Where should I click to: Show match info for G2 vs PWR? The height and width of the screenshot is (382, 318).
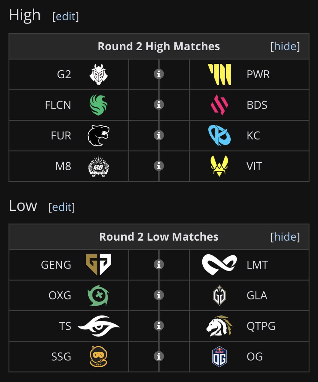[x=159, y=74]
